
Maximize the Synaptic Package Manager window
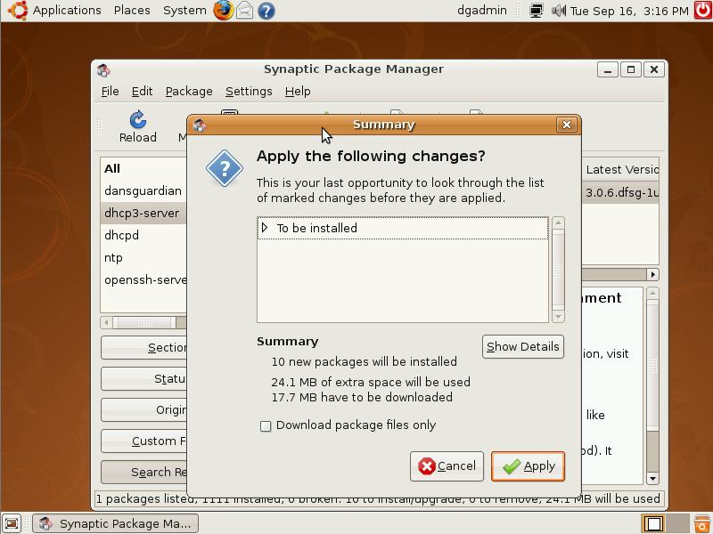[x=631, y=70]
